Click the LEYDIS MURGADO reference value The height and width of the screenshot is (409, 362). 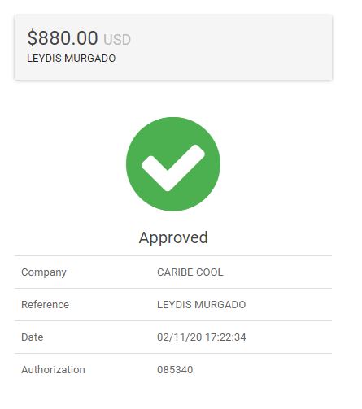[202, 305]
